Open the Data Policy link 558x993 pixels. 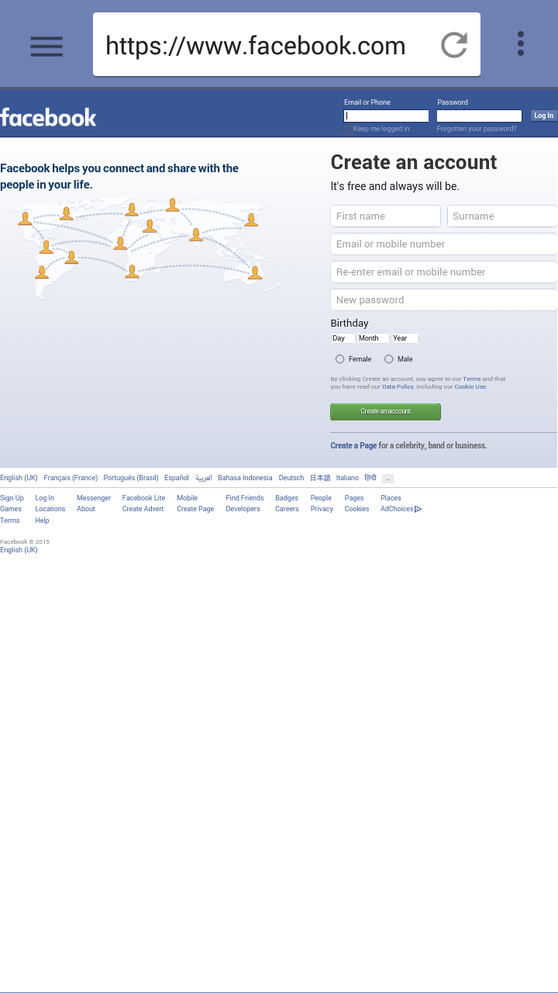(398, 386)
